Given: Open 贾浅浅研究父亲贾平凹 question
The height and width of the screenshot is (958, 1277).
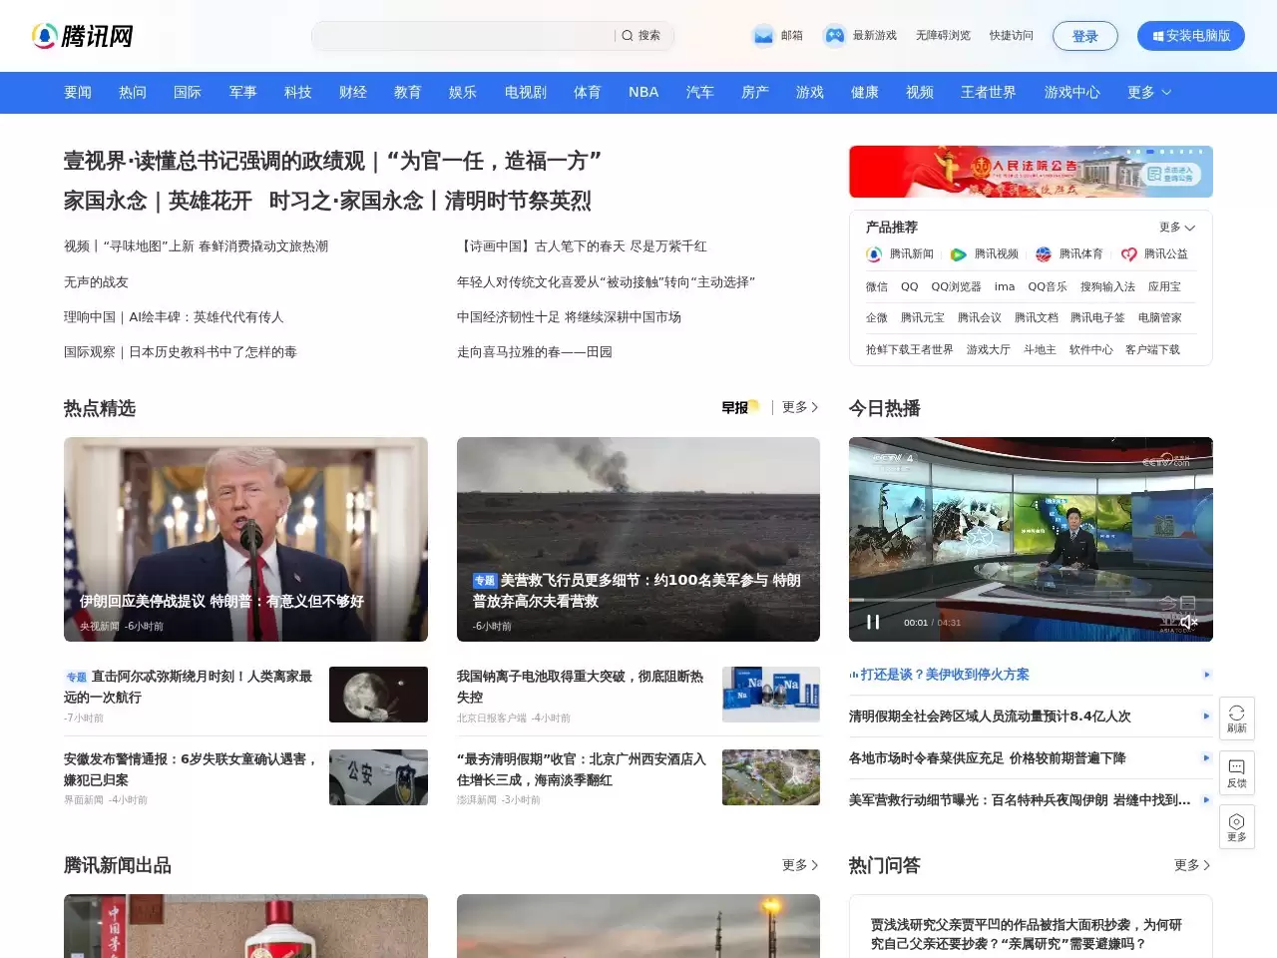Looking at the screenshot, I should (x=1027, y=934).
